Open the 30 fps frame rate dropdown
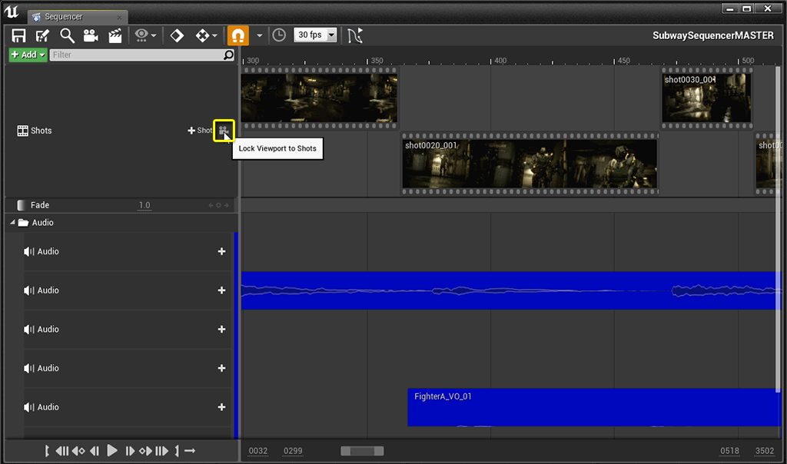 coord(314,35)
